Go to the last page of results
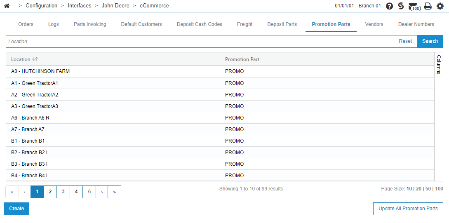This screenshot has height=223, width=449. pyautogui.click(x=114, y=192)
